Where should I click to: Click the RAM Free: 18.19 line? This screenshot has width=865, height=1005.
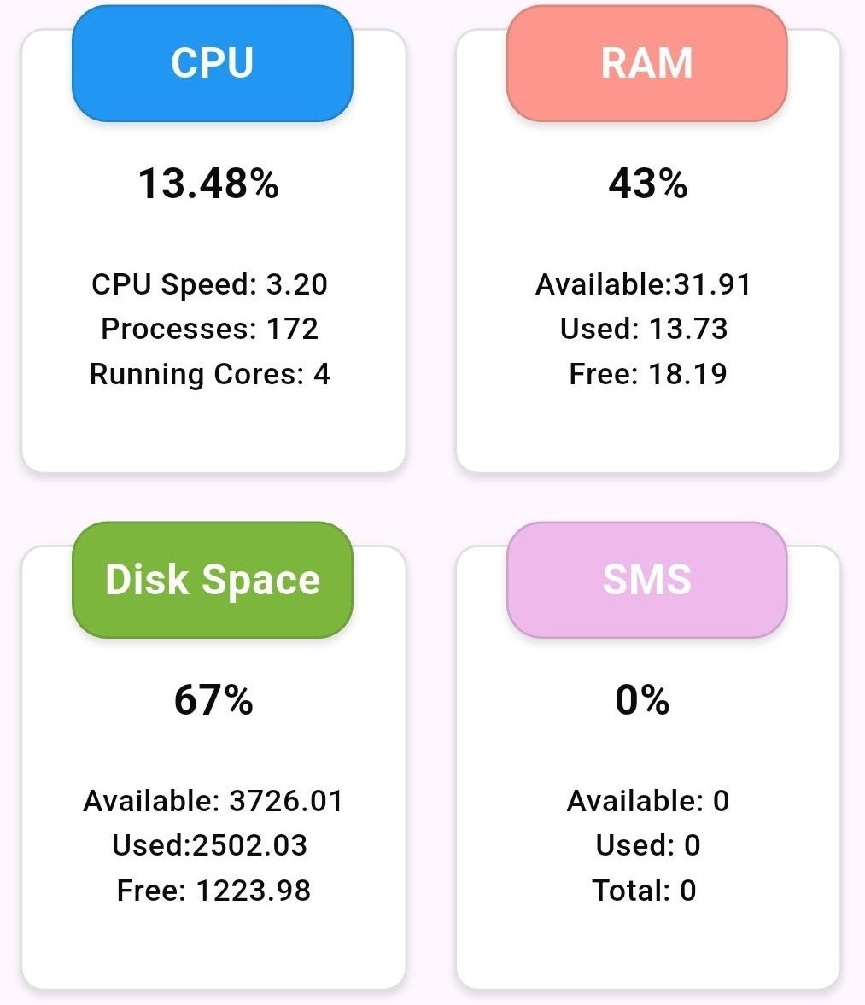click(647, 374)
